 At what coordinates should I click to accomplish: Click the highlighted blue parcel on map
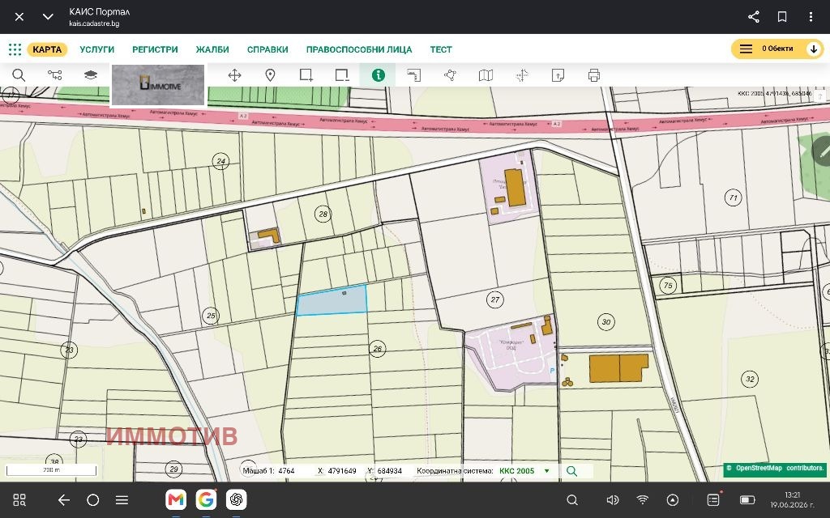(x=332, y=301)
